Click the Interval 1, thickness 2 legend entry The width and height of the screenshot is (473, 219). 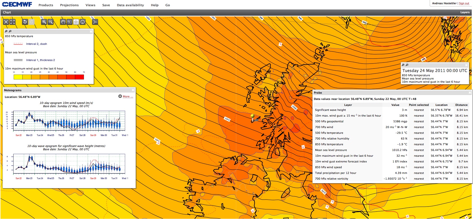click(41, 60)
